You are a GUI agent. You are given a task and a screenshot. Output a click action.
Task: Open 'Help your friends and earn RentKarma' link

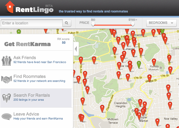tap(38, 118)
